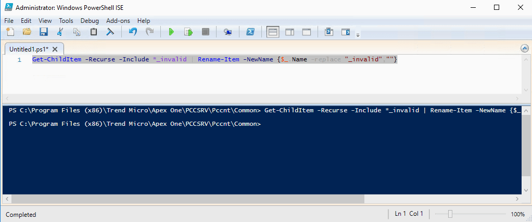
Task: Toggle Show Script Pane Top layout
Action: point(273,32)
